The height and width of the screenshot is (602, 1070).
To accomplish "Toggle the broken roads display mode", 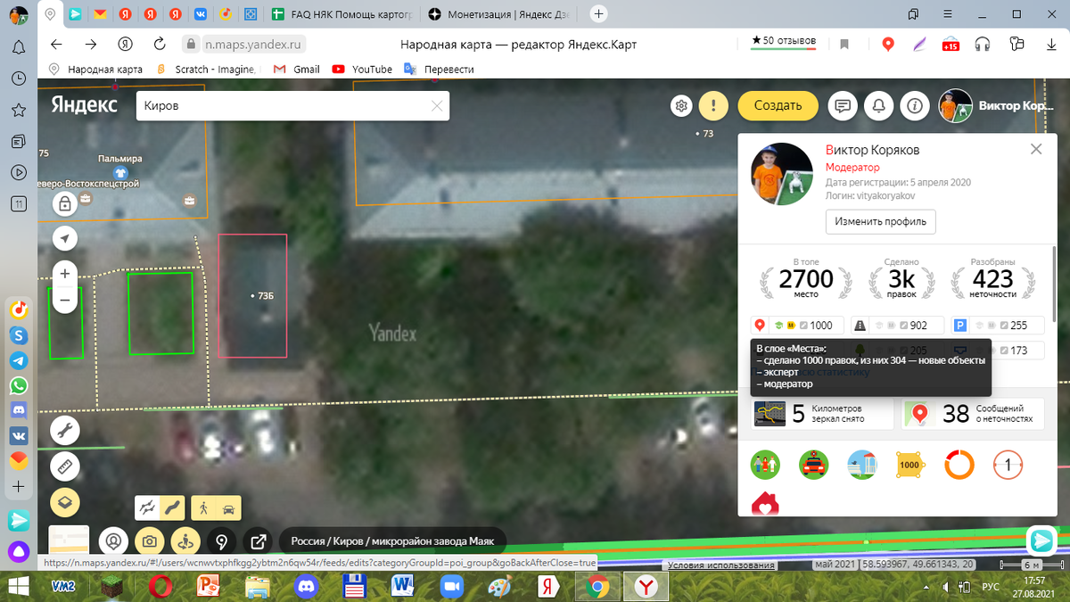I will (147, 508).
